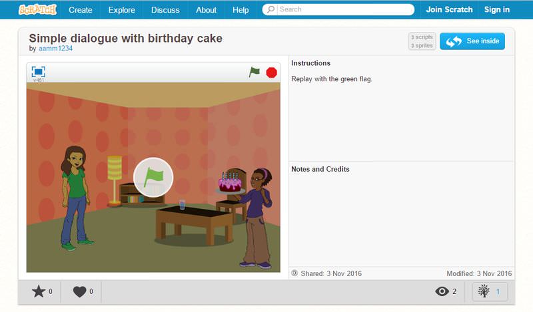Click the copyright icon beside Shared date

294,273
